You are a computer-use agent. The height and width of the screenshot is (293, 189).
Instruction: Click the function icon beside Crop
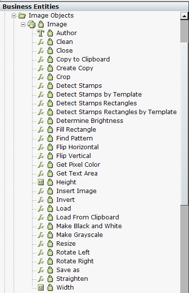41,77
